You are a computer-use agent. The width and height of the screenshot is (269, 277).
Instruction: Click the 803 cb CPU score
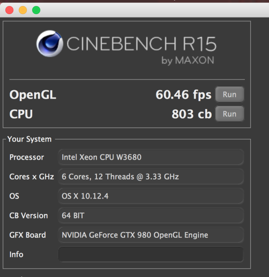click(191, 114)
